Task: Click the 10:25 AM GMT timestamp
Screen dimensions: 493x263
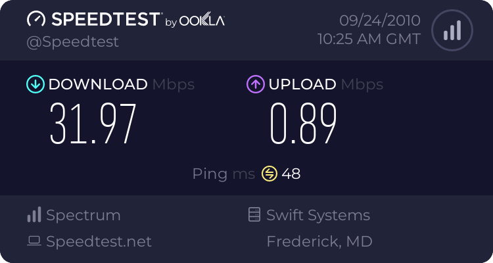Action: click(x=369, y=39)
